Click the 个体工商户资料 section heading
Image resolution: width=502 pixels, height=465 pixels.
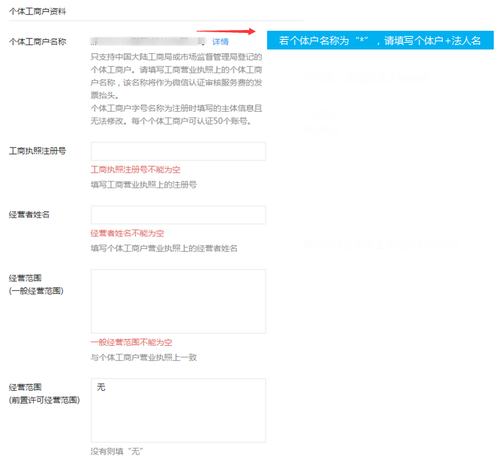click(x=37, y=12)
